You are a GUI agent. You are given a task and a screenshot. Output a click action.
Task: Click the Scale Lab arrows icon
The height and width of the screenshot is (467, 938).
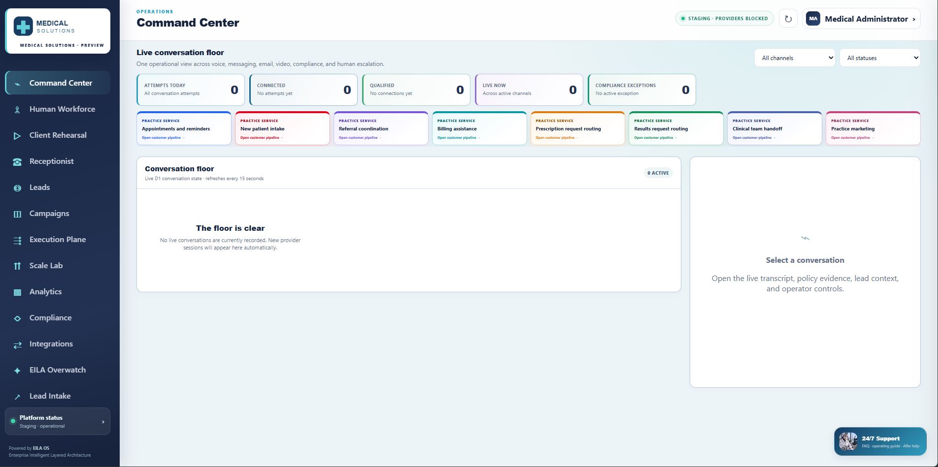pos(17,266)
